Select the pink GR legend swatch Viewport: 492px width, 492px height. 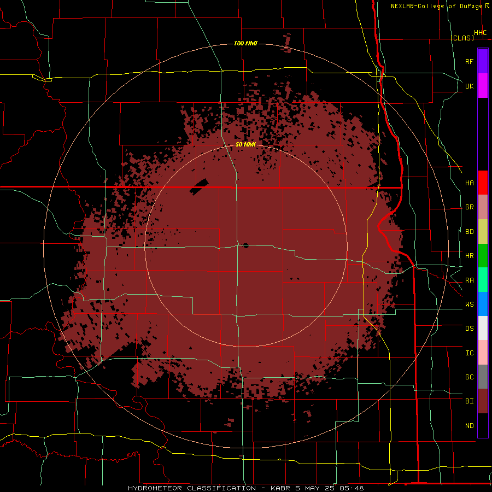[x=483, y=207]
